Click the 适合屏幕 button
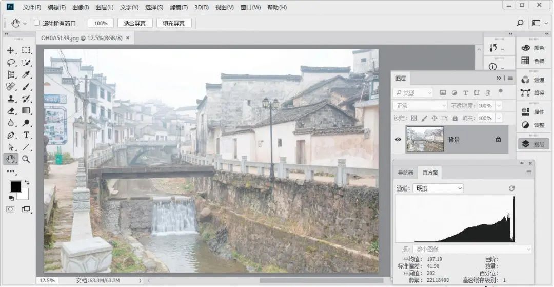554x287 pixels. [135, 23]
